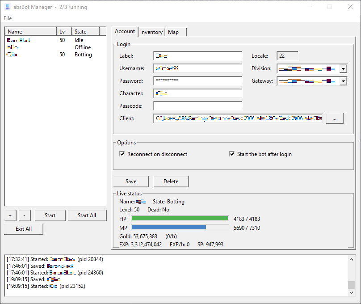Image resolution: width=361 pixels, height=304 pixels.
Task: Remove a bot with the - button
Action: tap(24, 215)
